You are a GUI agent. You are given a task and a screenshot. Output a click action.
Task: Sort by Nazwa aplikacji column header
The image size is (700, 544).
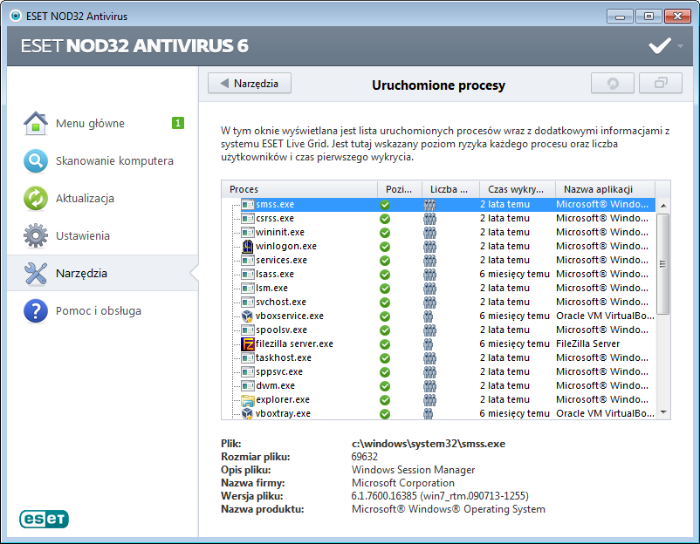tap(605, 189)
